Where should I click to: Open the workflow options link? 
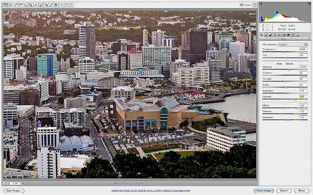pos(151,191)
